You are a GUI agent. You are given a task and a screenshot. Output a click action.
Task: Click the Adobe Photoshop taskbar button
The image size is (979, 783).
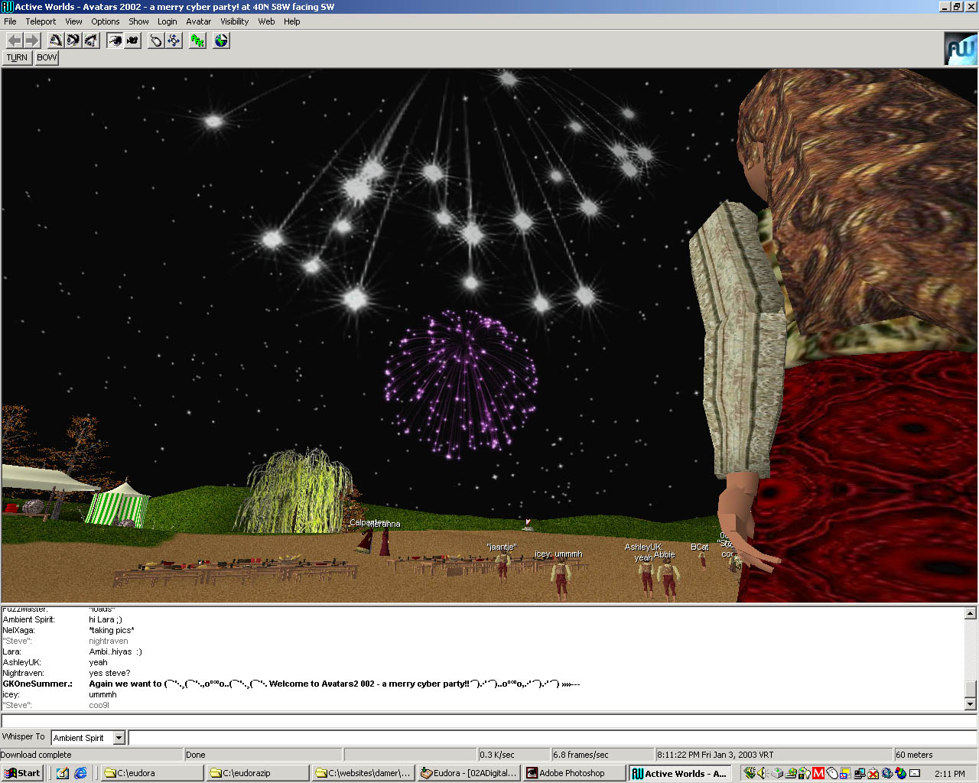[574, 773]
